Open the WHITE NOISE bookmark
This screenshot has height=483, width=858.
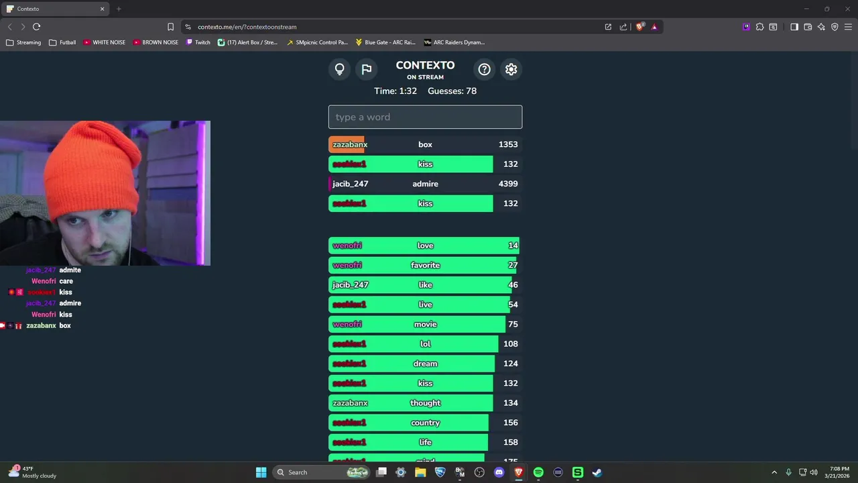pos(105,42)
